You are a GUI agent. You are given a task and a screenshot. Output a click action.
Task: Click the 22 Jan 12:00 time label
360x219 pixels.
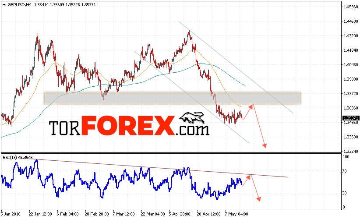click(40, 214)
